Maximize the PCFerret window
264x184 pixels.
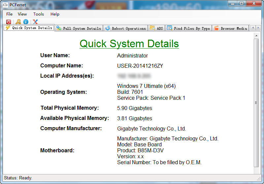click(242, 3)
